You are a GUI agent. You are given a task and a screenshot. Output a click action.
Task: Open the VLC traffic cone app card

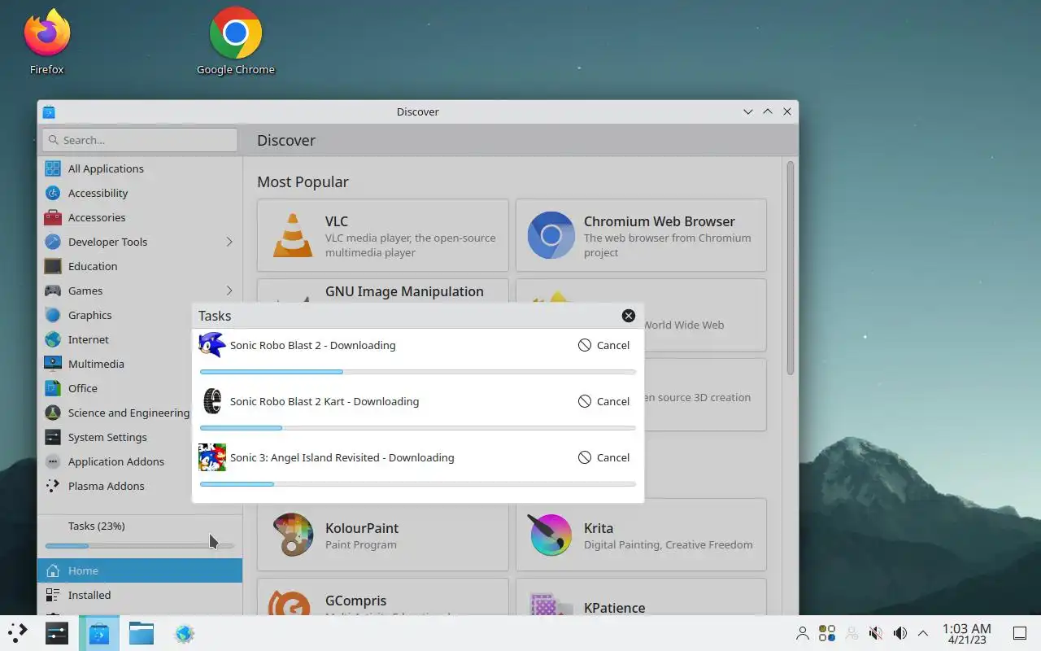383,236
